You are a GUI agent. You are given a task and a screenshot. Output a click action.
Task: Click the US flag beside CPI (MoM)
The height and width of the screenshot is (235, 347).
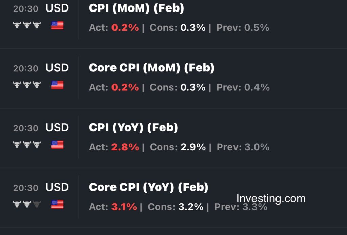(x=57, y=25)
